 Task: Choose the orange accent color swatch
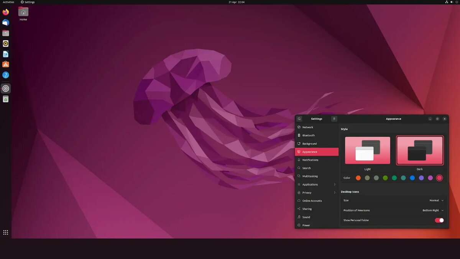(358, 178)
